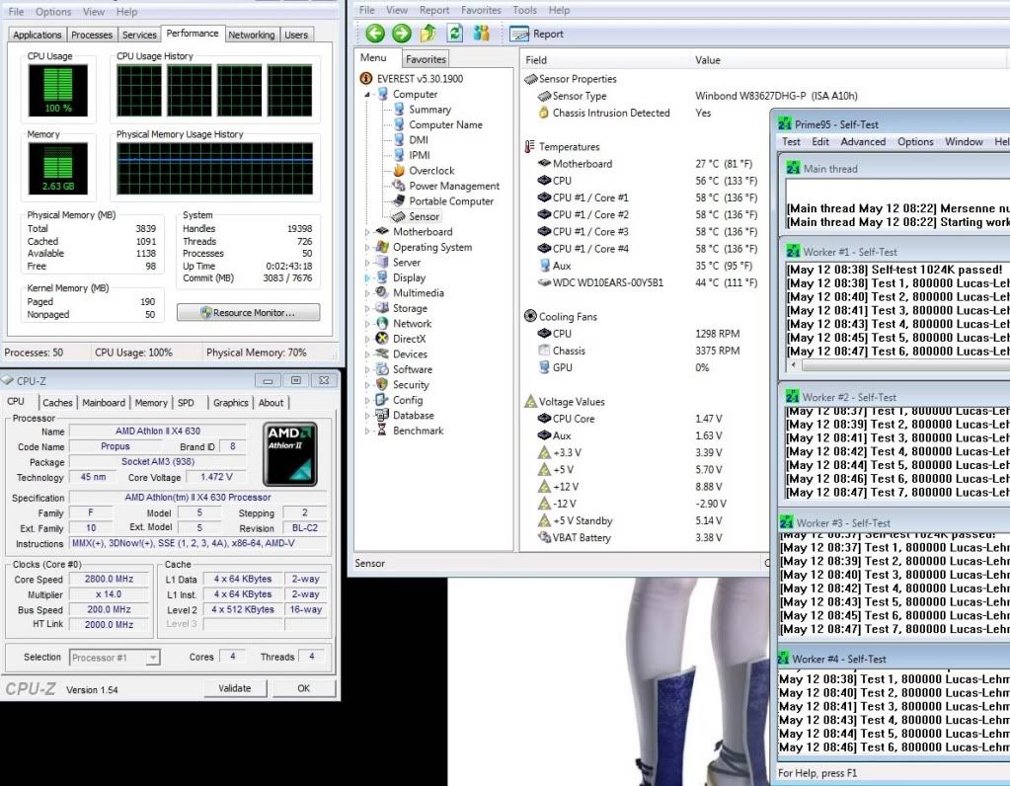Select the "CPU #1 / Core #1" temperature row
This screenshot has height=786, width=1010.
point(647,197)
